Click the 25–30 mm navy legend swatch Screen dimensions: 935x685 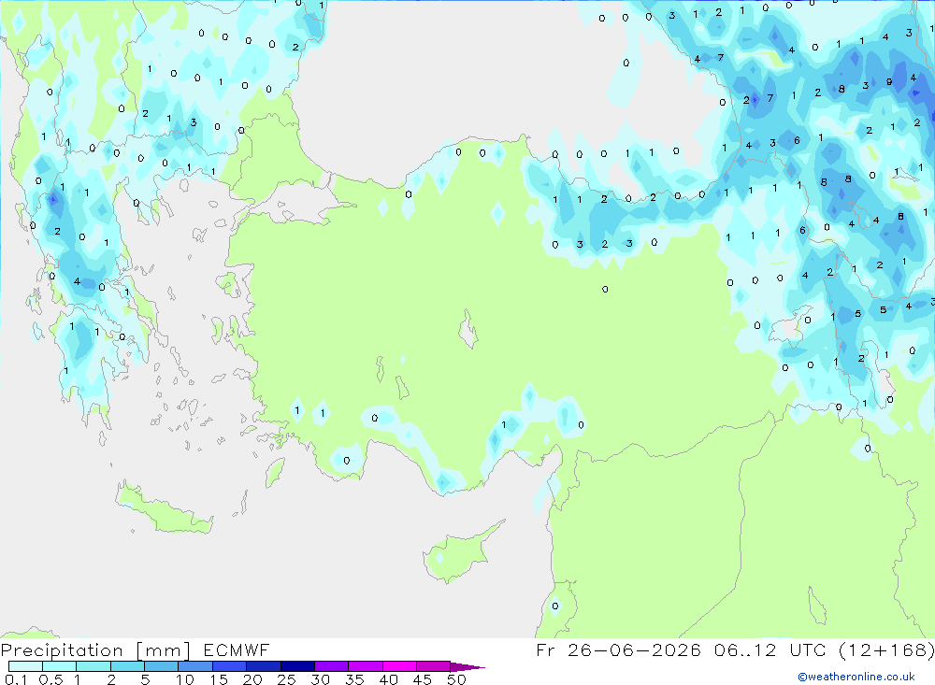point(297,666)
